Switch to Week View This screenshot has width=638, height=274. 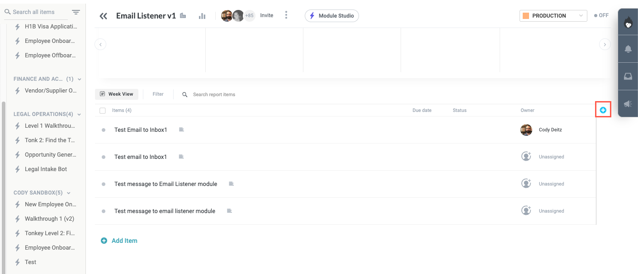(117, 94)
